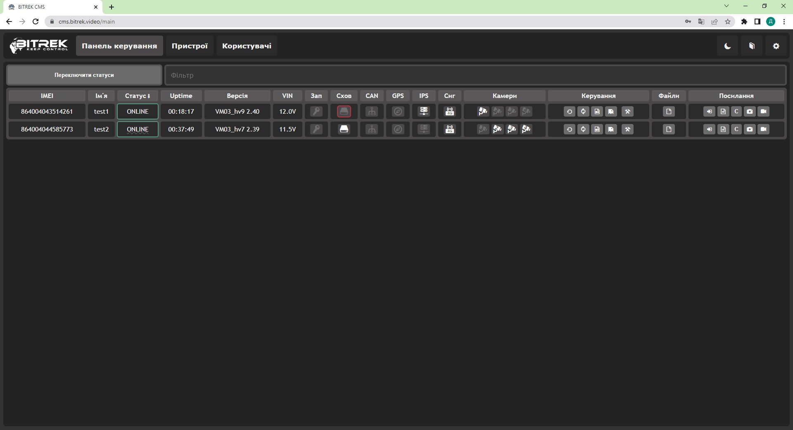Open the files icon for test2
This screenshot has height=430, width=793.
tap(669, 129)
